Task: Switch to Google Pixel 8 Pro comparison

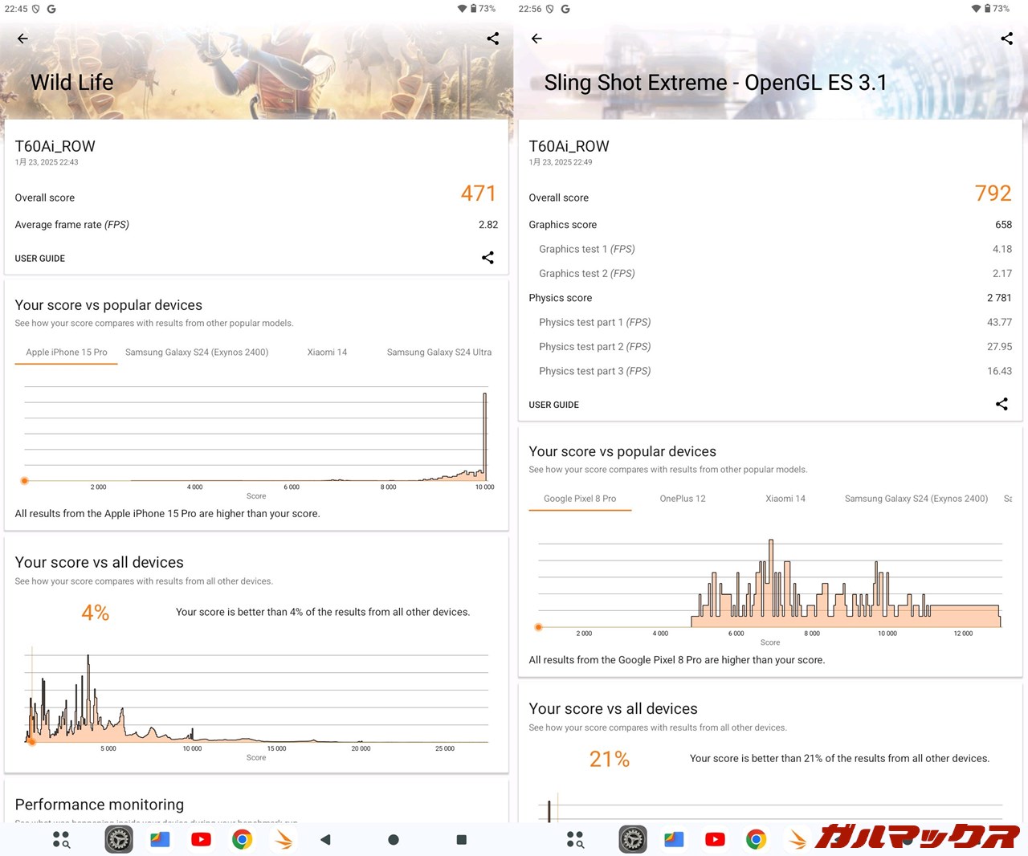Action: pos(580,498)
